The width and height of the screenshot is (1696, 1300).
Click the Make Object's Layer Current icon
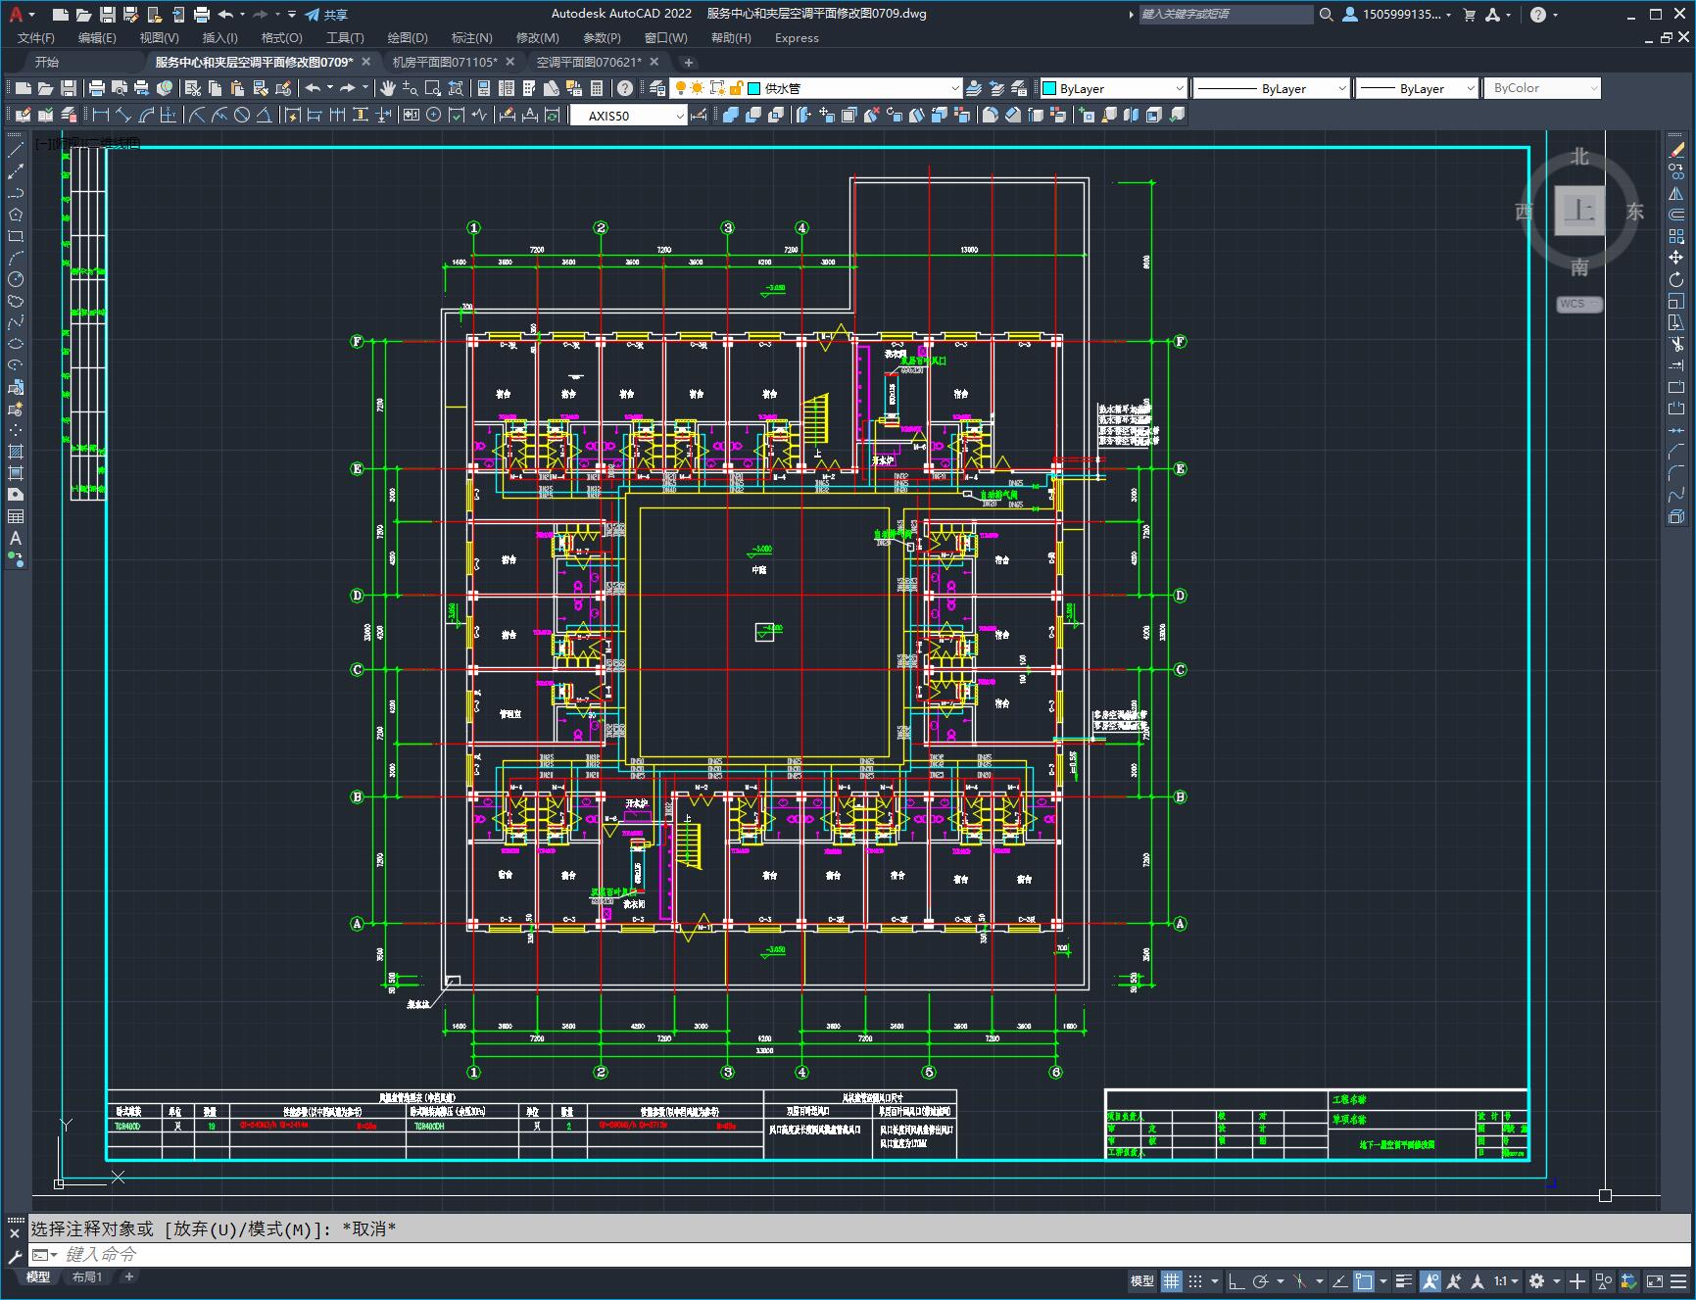coord(974,88)
